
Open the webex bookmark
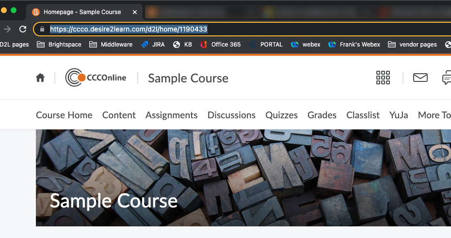tap(306, 45)
